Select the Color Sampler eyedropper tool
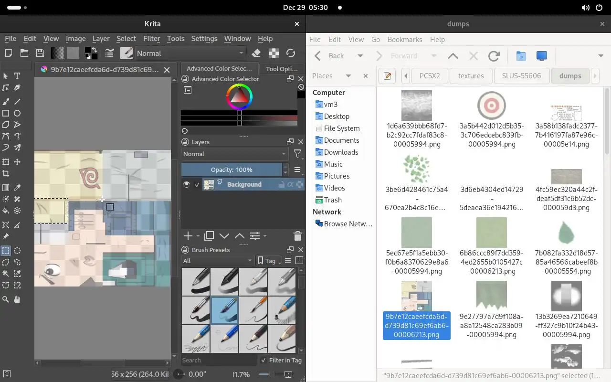The width and height of the screenshot is (611, 382). coord(17,188)
